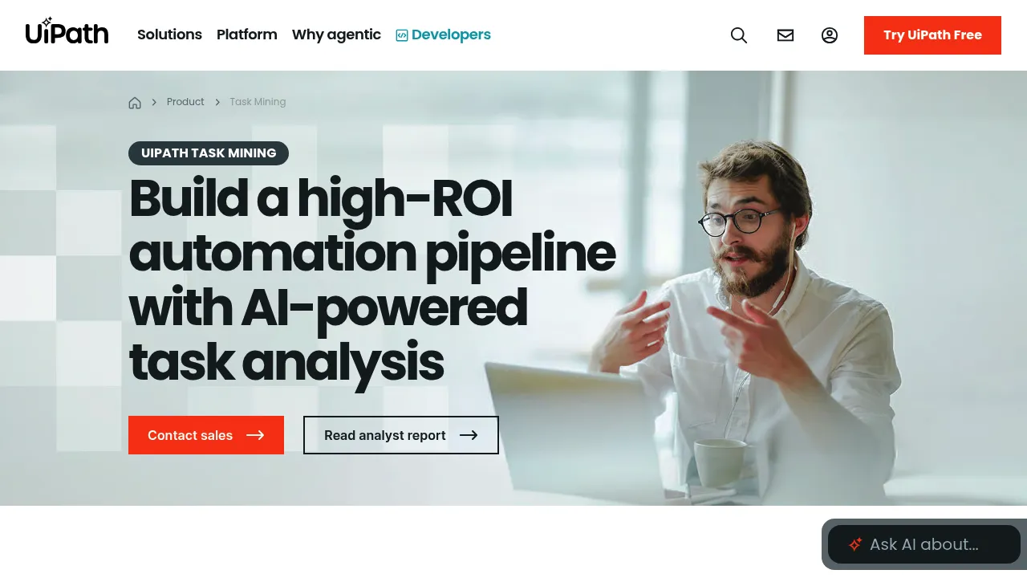Open the Read analyst report button
Screen dimensions: 1027x578
[401, 435]
